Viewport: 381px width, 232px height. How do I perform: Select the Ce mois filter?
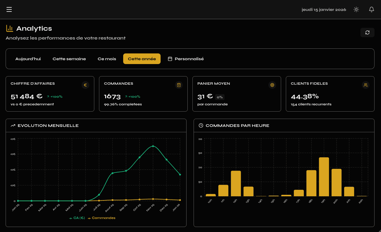[107, 59]
